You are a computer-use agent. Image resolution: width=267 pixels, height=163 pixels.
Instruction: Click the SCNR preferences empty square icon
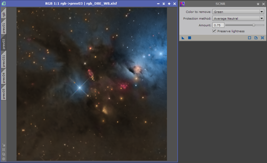[x=250, y=38]
